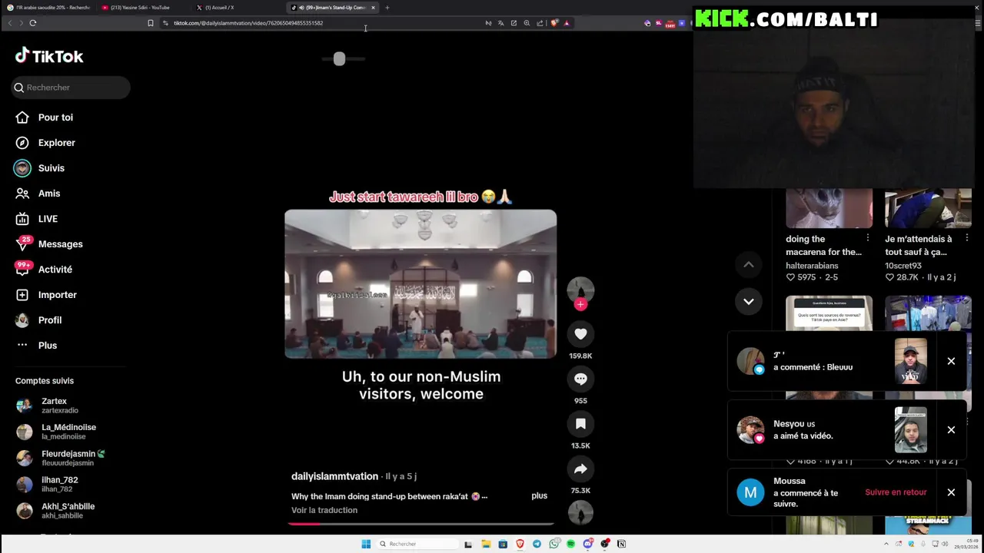This screenshot has width=984, height=553.
Task: Show hidden system tray icons
Action: click(886, 544)
